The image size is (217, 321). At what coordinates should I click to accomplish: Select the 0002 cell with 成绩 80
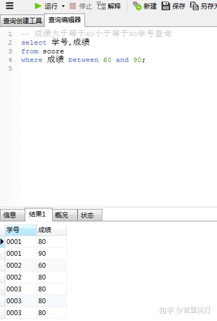20,277
